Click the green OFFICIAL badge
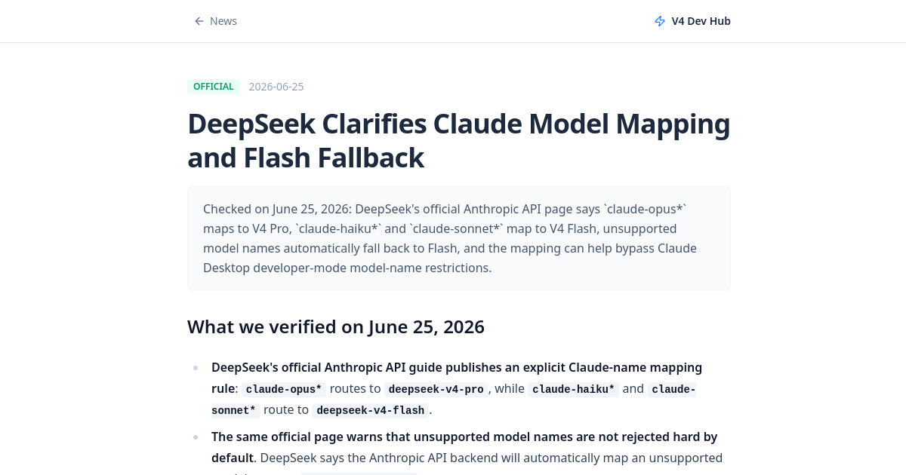906x475 pixels. tap(214, 87)
